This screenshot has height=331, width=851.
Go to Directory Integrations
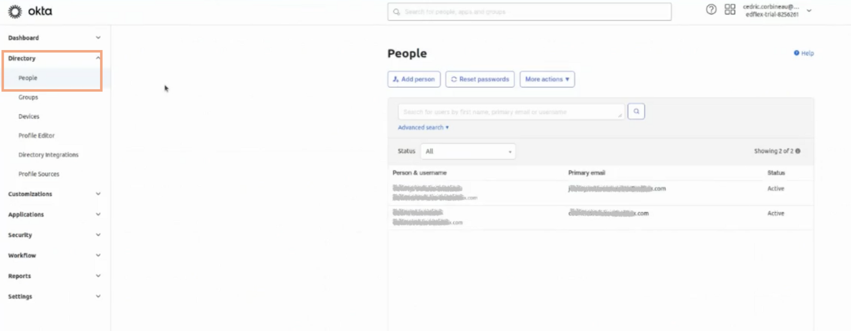coord(48,155)
